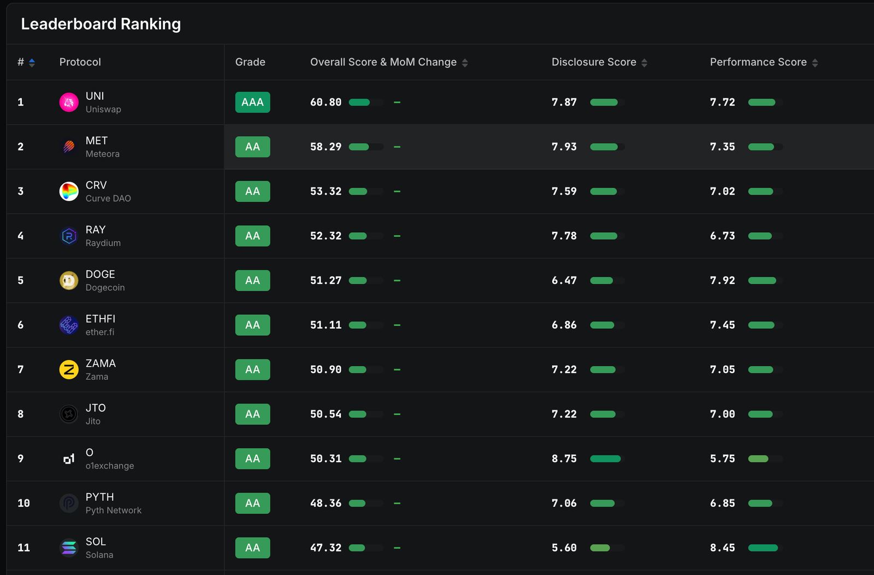
Task: Click the Pyth Network logo
Action: point(69,503)
